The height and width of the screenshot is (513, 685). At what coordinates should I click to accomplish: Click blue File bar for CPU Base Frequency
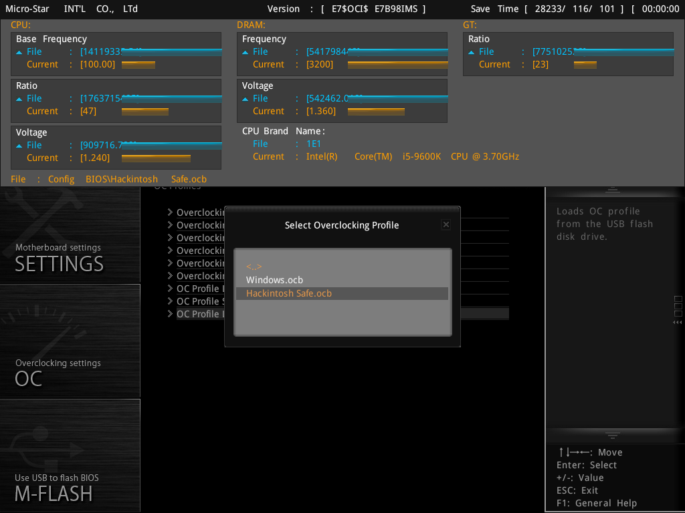[172, 52]
